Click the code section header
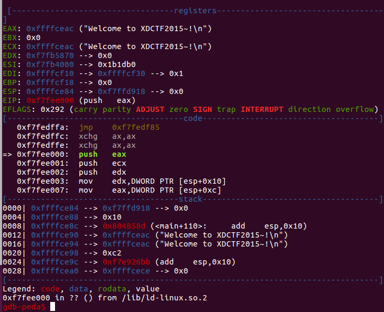The height and width of the screenshot is (312, 384). [193, 118]
